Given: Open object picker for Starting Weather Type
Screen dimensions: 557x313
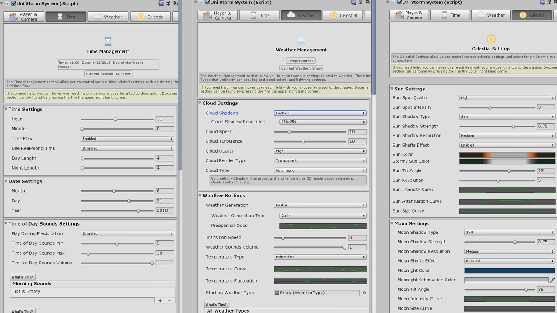Looking at the screenshot, I should click(x=364, y=293).
